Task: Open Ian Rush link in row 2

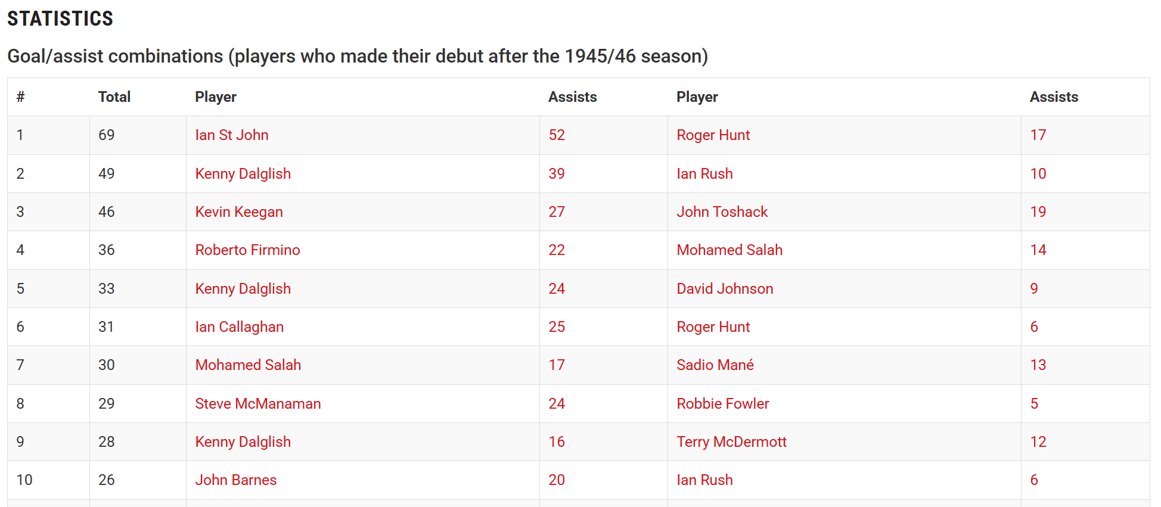Action: [704, 174]
